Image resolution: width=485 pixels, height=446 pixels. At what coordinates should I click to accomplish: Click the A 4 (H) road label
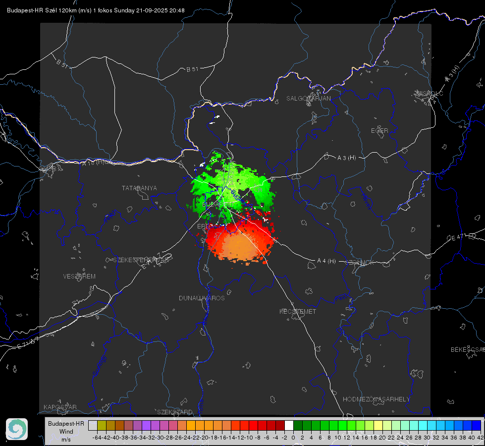(x=326, y=261)
